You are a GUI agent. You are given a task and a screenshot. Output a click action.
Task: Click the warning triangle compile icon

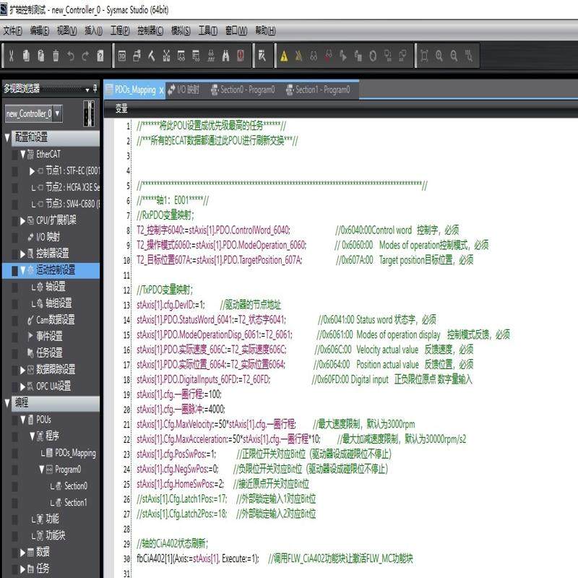[x=284, y=54]
